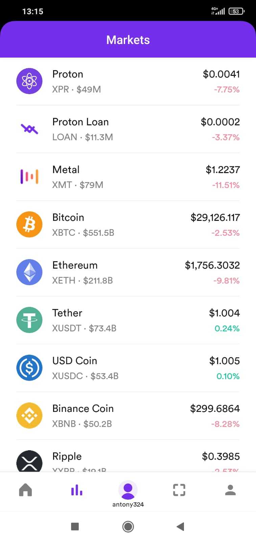Tap the orange Bitcoin icon
This screenshot has width=256, height=542.
pyautogui.click(x=29, y=224)
